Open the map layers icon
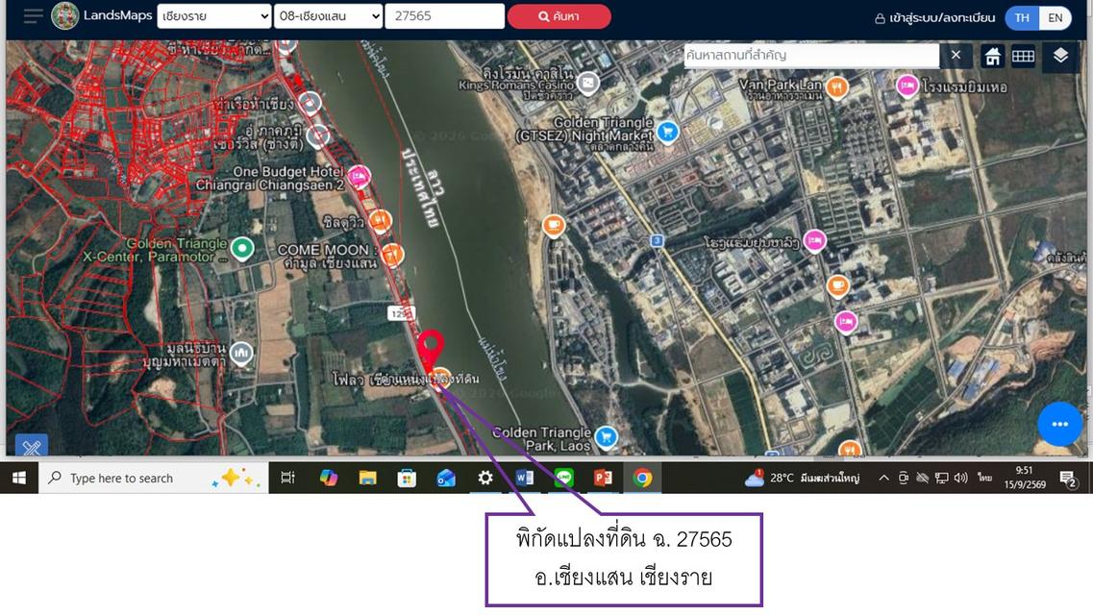Viewport: 1093px width, 615px height. click(1060, 56)
